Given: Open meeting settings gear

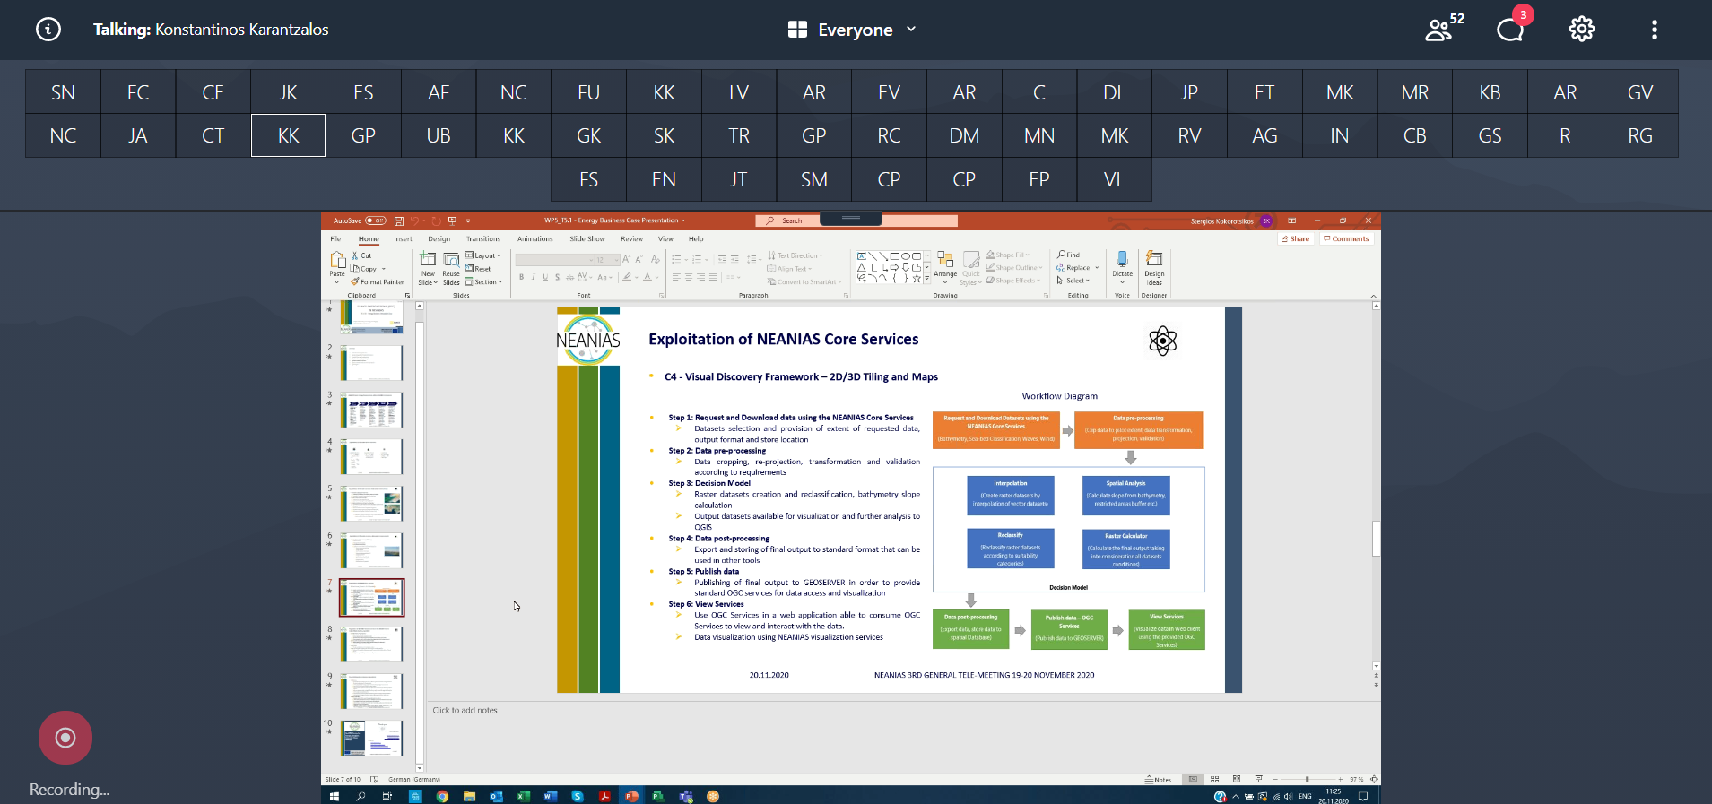Looking at the screenshot, I should [x=1582, y=29].
